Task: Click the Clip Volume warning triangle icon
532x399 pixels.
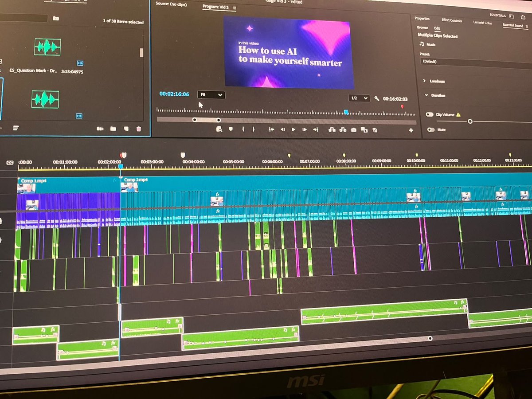Action: coord(458,114)
